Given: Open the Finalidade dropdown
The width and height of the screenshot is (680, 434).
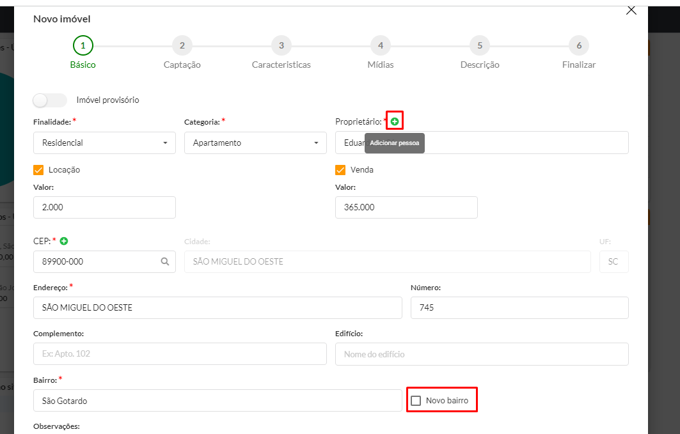Looking at the screenshot, I should coord(104,143).
